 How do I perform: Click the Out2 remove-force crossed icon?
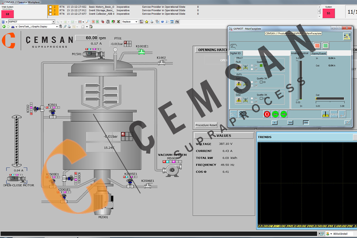coord(245,100)
